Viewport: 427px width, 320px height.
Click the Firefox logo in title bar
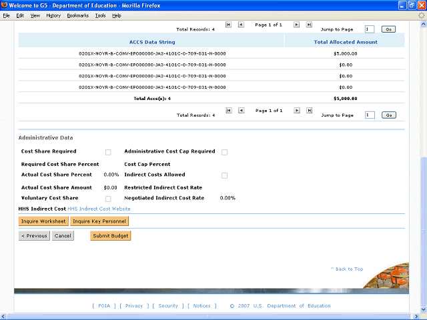coord(4,5)
